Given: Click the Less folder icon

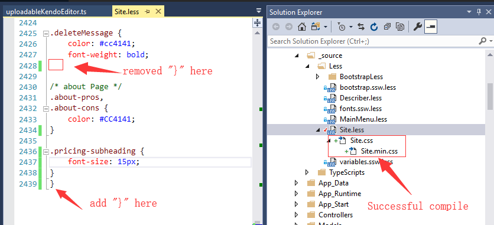Looking at the screenshot, I should coord(321,66).
